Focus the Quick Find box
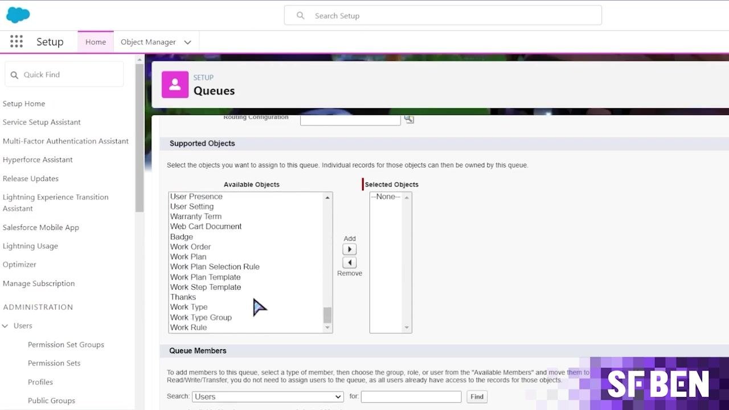Screen dimensions: 729x410 tap(64, 75)
